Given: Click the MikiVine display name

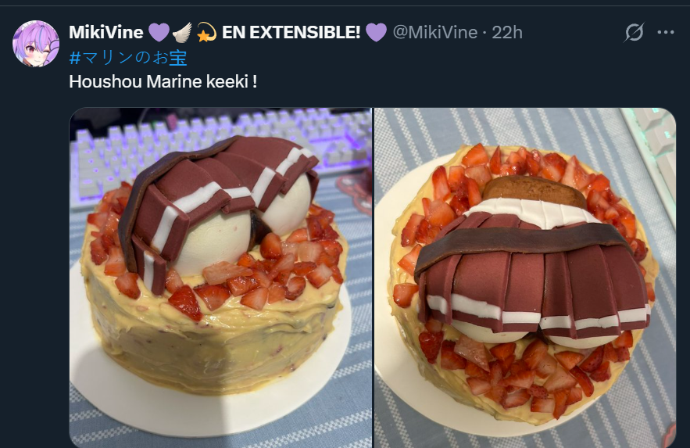Looking at the screenshot, I should (x=106, y=32).
